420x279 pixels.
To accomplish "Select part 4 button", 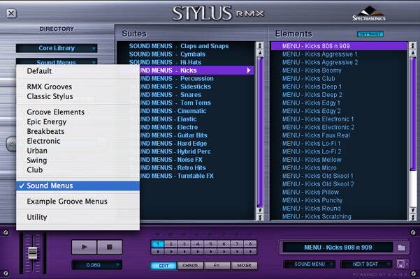I will (x=198, y=243).
